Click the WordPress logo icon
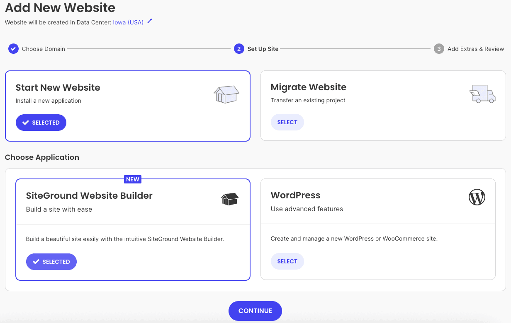The width and height of the screenshot is (511, 323). coord(477,197)
